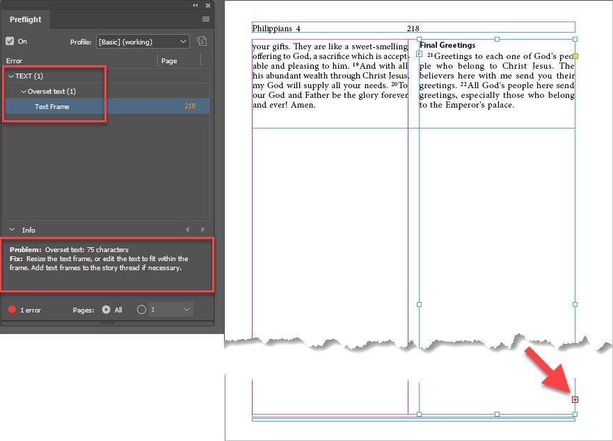The height and width of the screenshot is (441, 613).
Task: Open the Preflight panel menu icon
Action: [x=206, y=19]
